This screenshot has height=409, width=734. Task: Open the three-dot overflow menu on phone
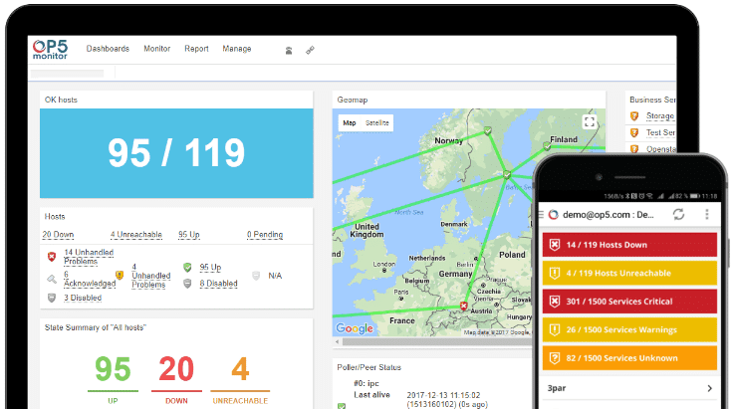point(707,214)
